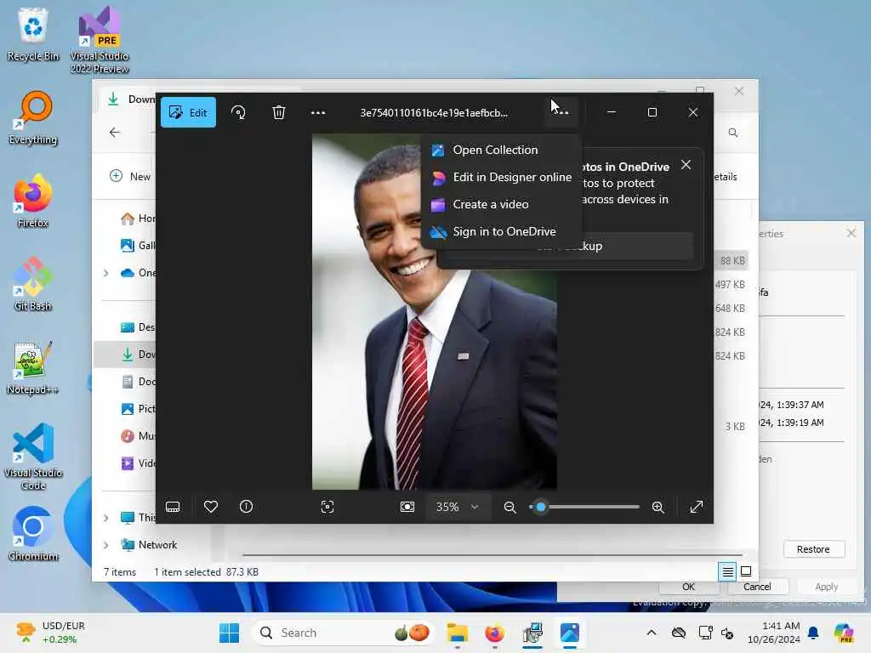Click the zoom slider track

(x=584, y=507)
